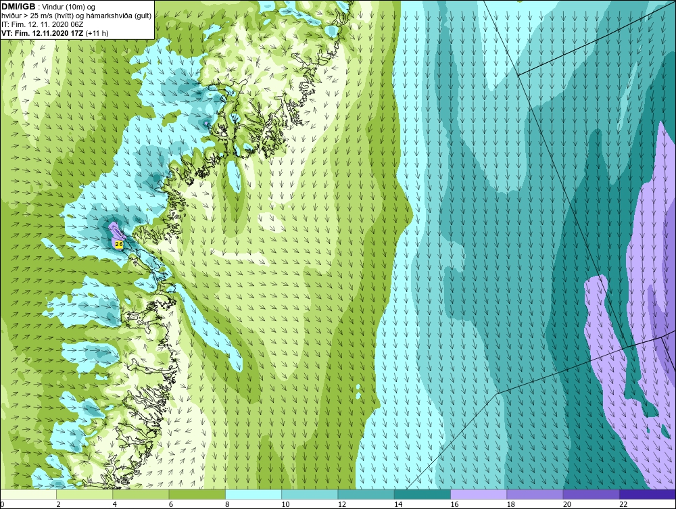The width and height of the screenshot is (676, 509).
Task: Click the 4–6 m/s green legend swatch
Action: tap(141, 494)
